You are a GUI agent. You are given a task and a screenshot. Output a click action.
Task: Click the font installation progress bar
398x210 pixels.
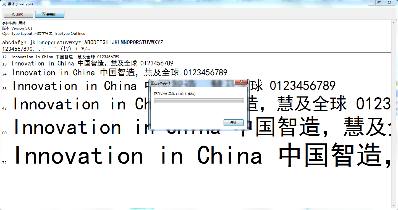tap(199, 101)
